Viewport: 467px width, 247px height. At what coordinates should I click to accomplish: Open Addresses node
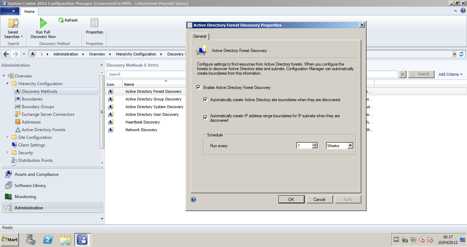point(31,122)
